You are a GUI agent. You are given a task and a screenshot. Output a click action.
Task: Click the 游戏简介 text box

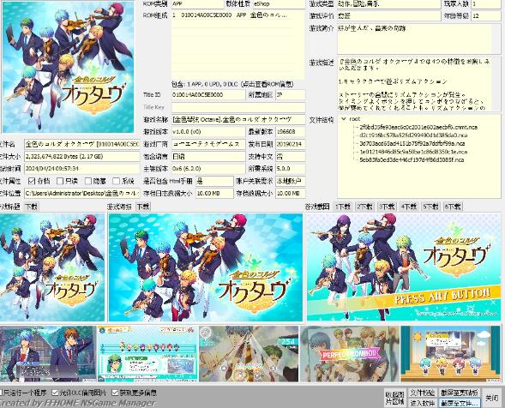tap(418, 39)
